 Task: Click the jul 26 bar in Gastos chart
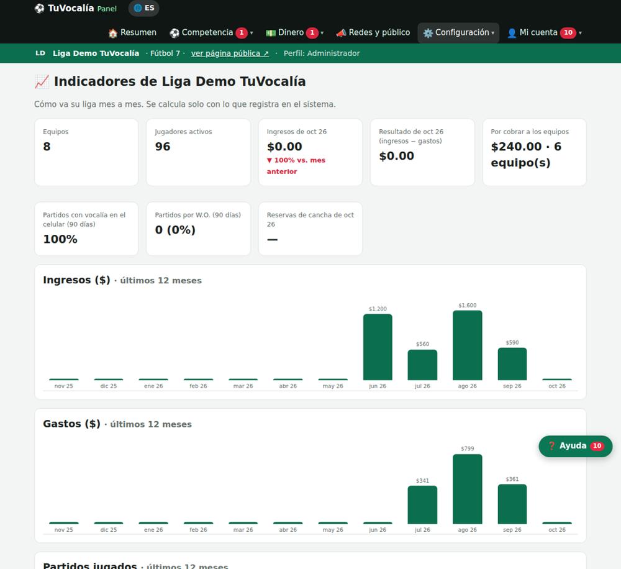point(422,505)
